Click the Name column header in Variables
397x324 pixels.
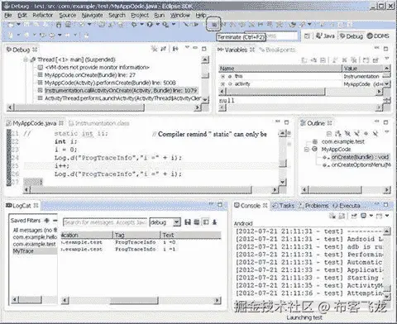[x=280, y=68]
